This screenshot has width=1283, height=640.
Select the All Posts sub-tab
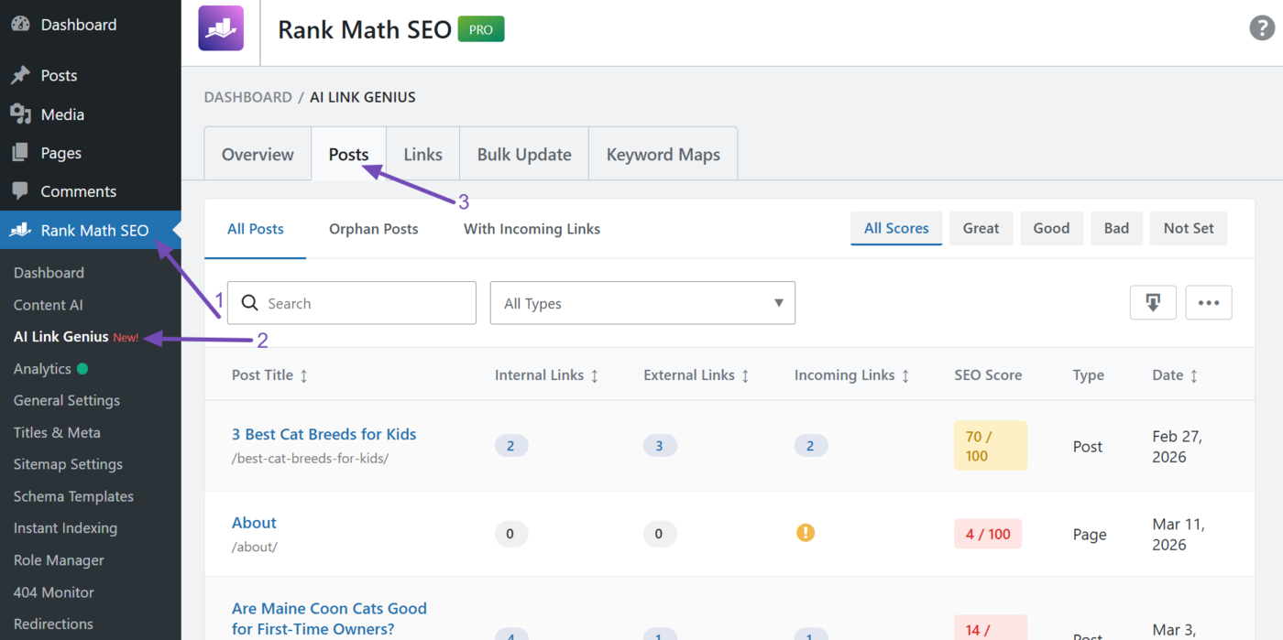(256, 229)
